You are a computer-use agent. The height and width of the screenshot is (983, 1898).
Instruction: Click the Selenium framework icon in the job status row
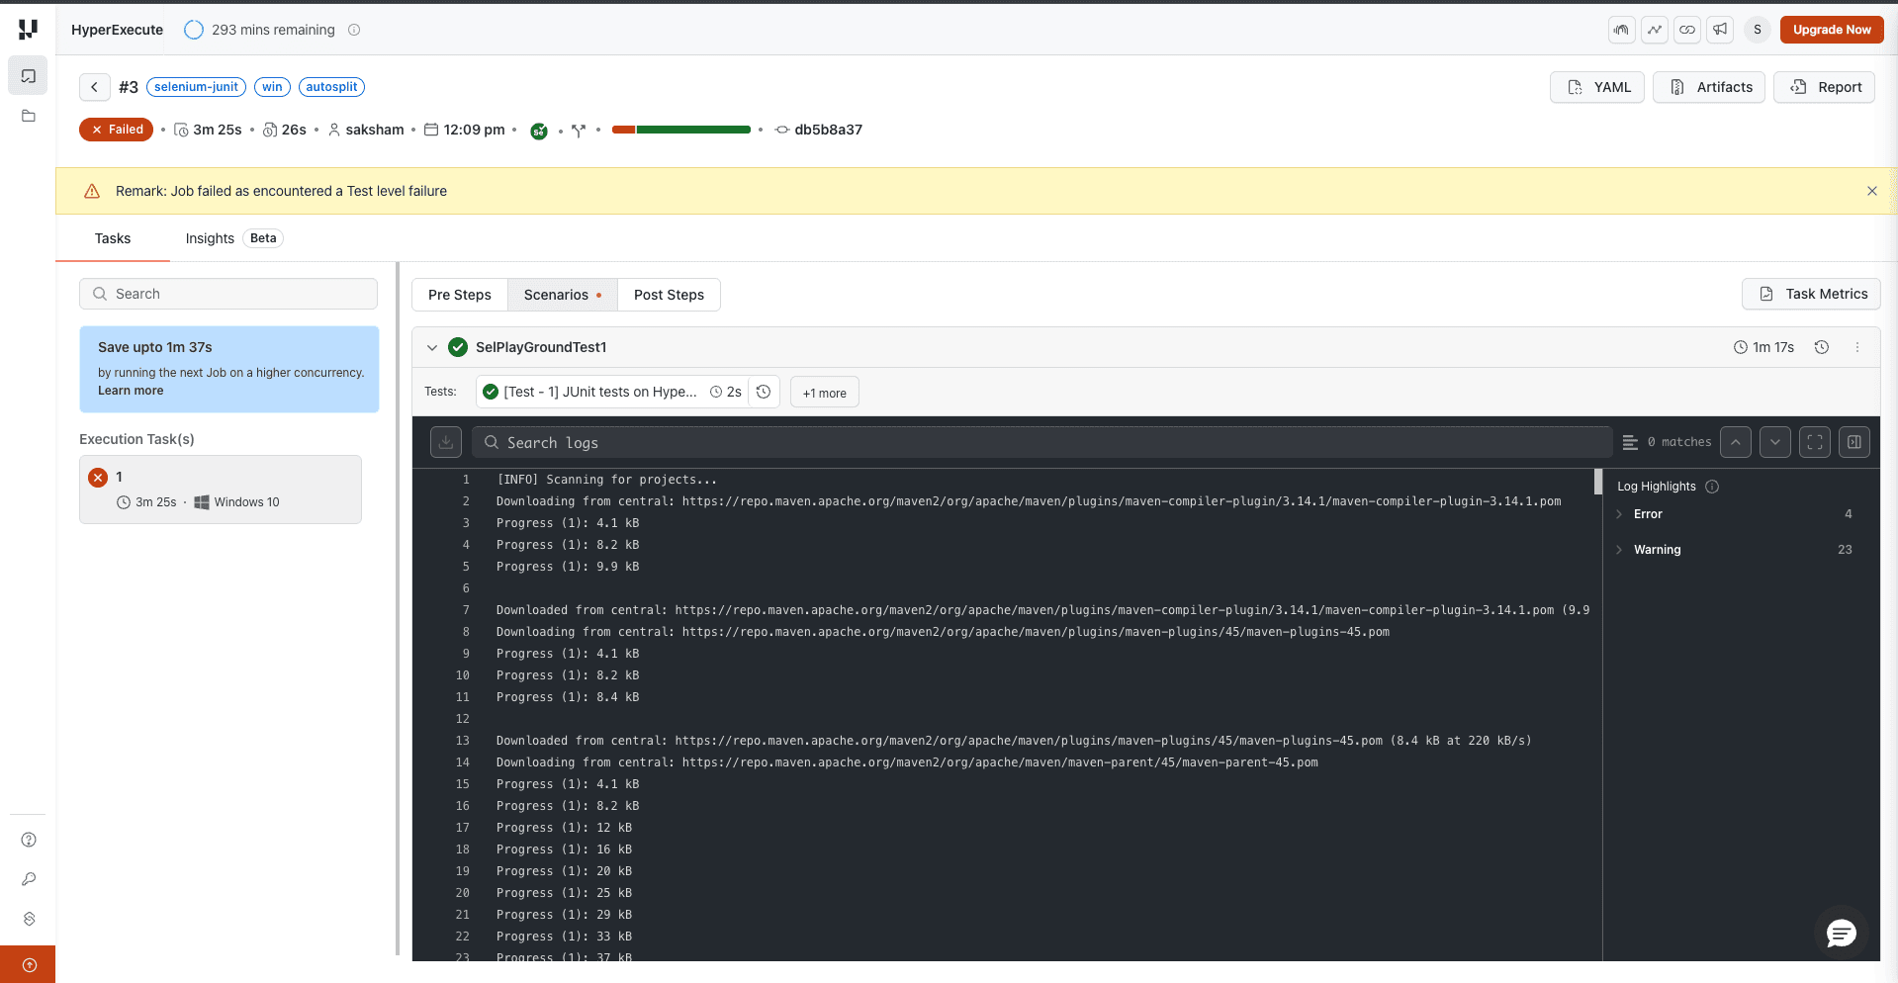(x=539, y=131)
